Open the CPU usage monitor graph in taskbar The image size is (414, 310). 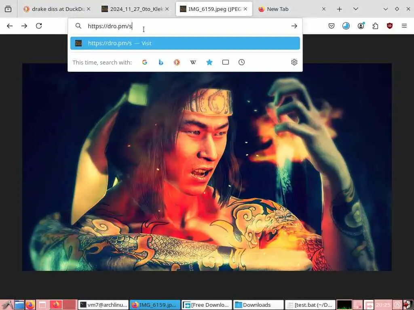click(344, 305)
